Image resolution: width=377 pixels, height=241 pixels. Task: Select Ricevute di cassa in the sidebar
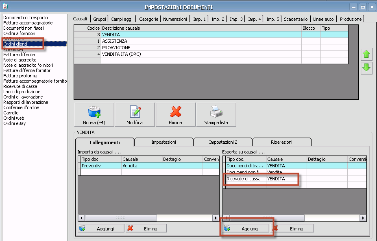pyautogui.click(x=20, y=86)
